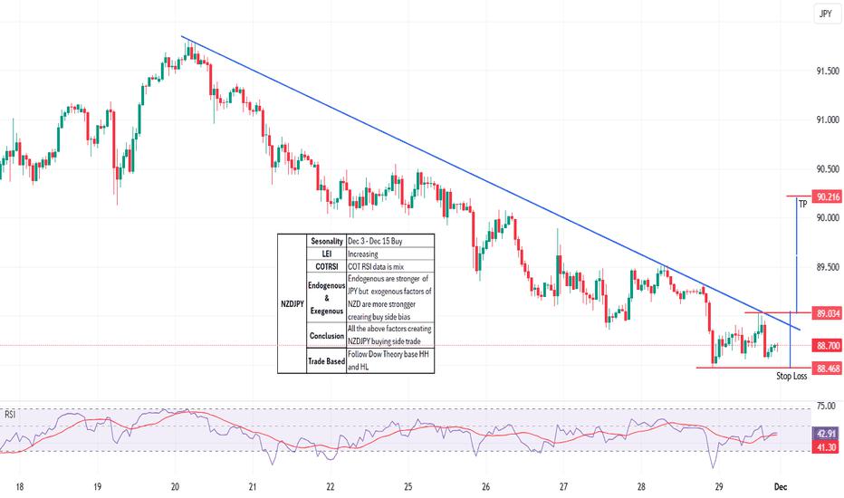Click the Conclusion table row label
844x498 pixels.
pos(327,335)
